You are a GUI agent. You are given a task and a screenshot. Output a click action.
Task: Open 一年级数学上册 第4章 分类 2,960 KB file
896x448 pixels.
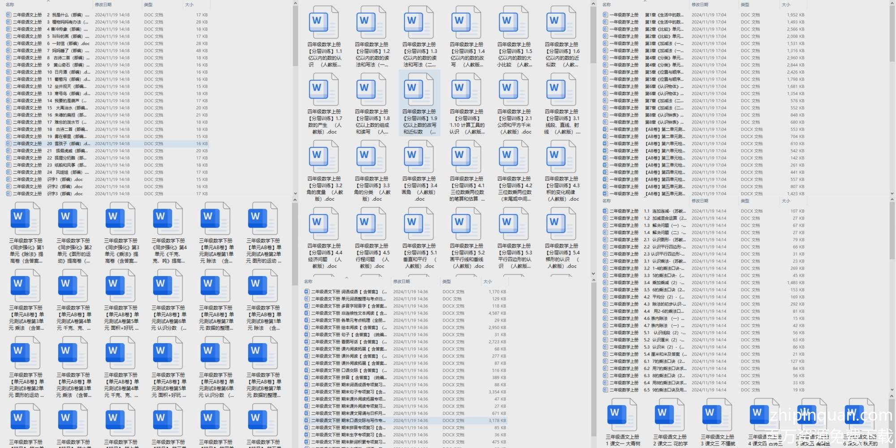click(x=664, y=58)
